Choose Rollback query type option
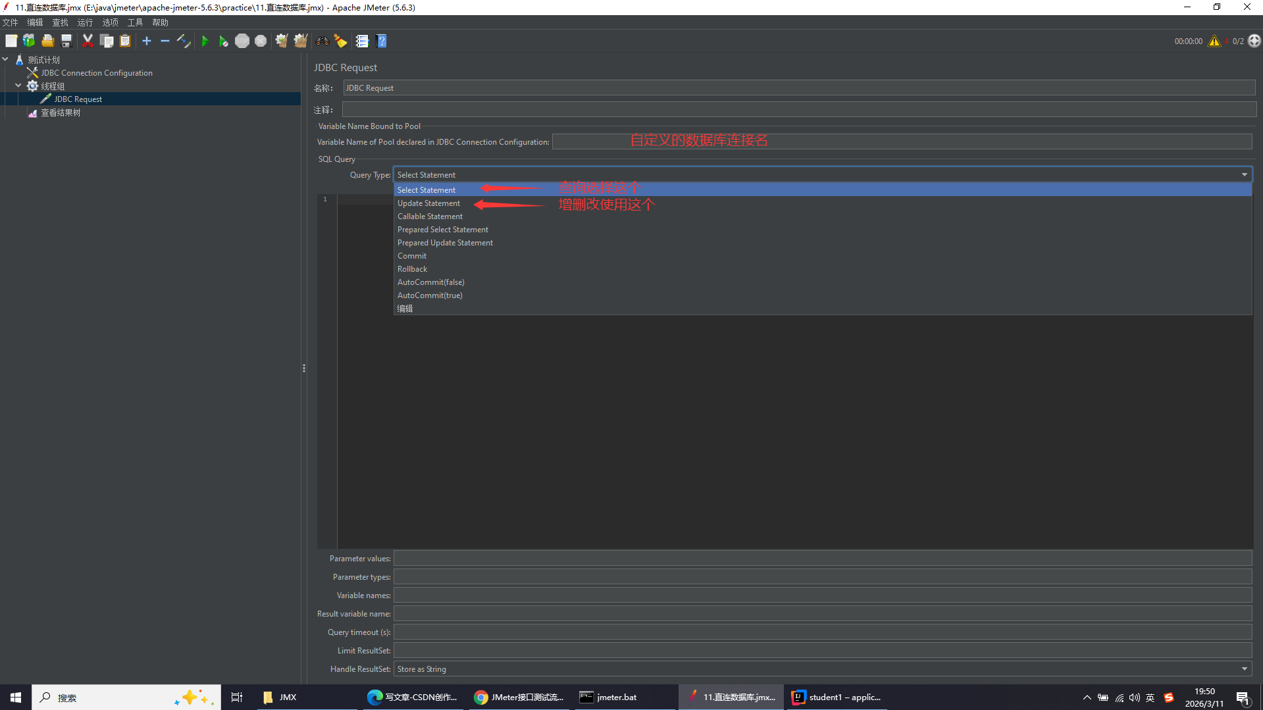The height and width of the screenshot is (710, 1263). 823,268
